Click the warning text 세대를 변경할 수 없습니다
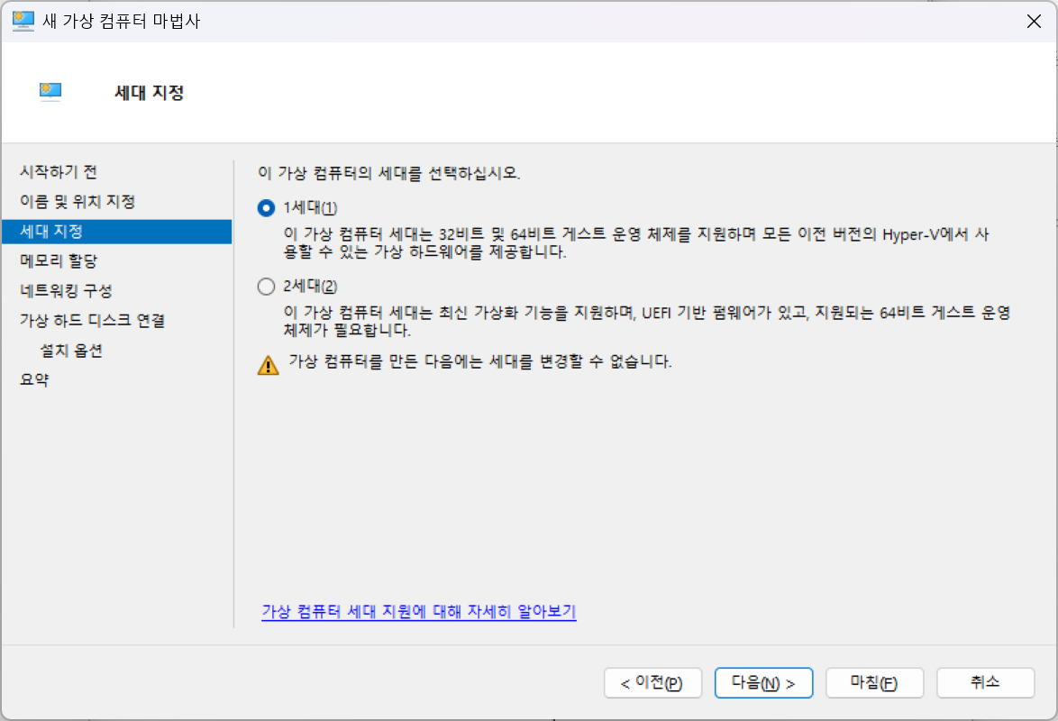 pos(480,361)
